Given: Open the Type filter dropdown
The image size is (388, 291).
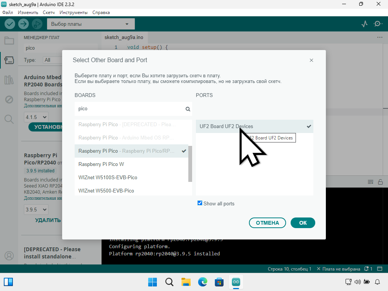Looking at the screenshot, I should pos(52,60).
